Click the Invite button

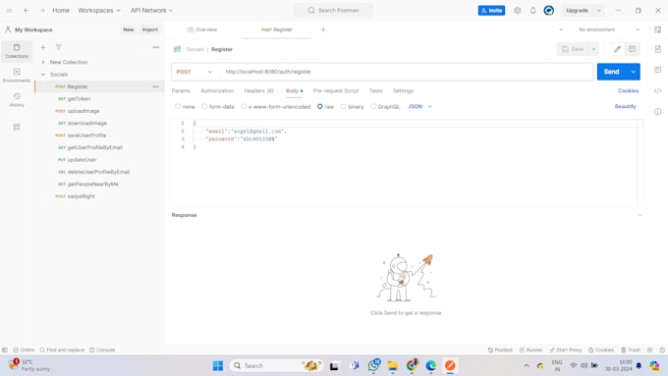click(x=491, y=10)
